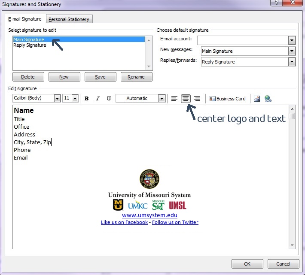This screenshot has height=275, width=305.
Task: Click the MU tiger logo
Action: pos(118,205)
